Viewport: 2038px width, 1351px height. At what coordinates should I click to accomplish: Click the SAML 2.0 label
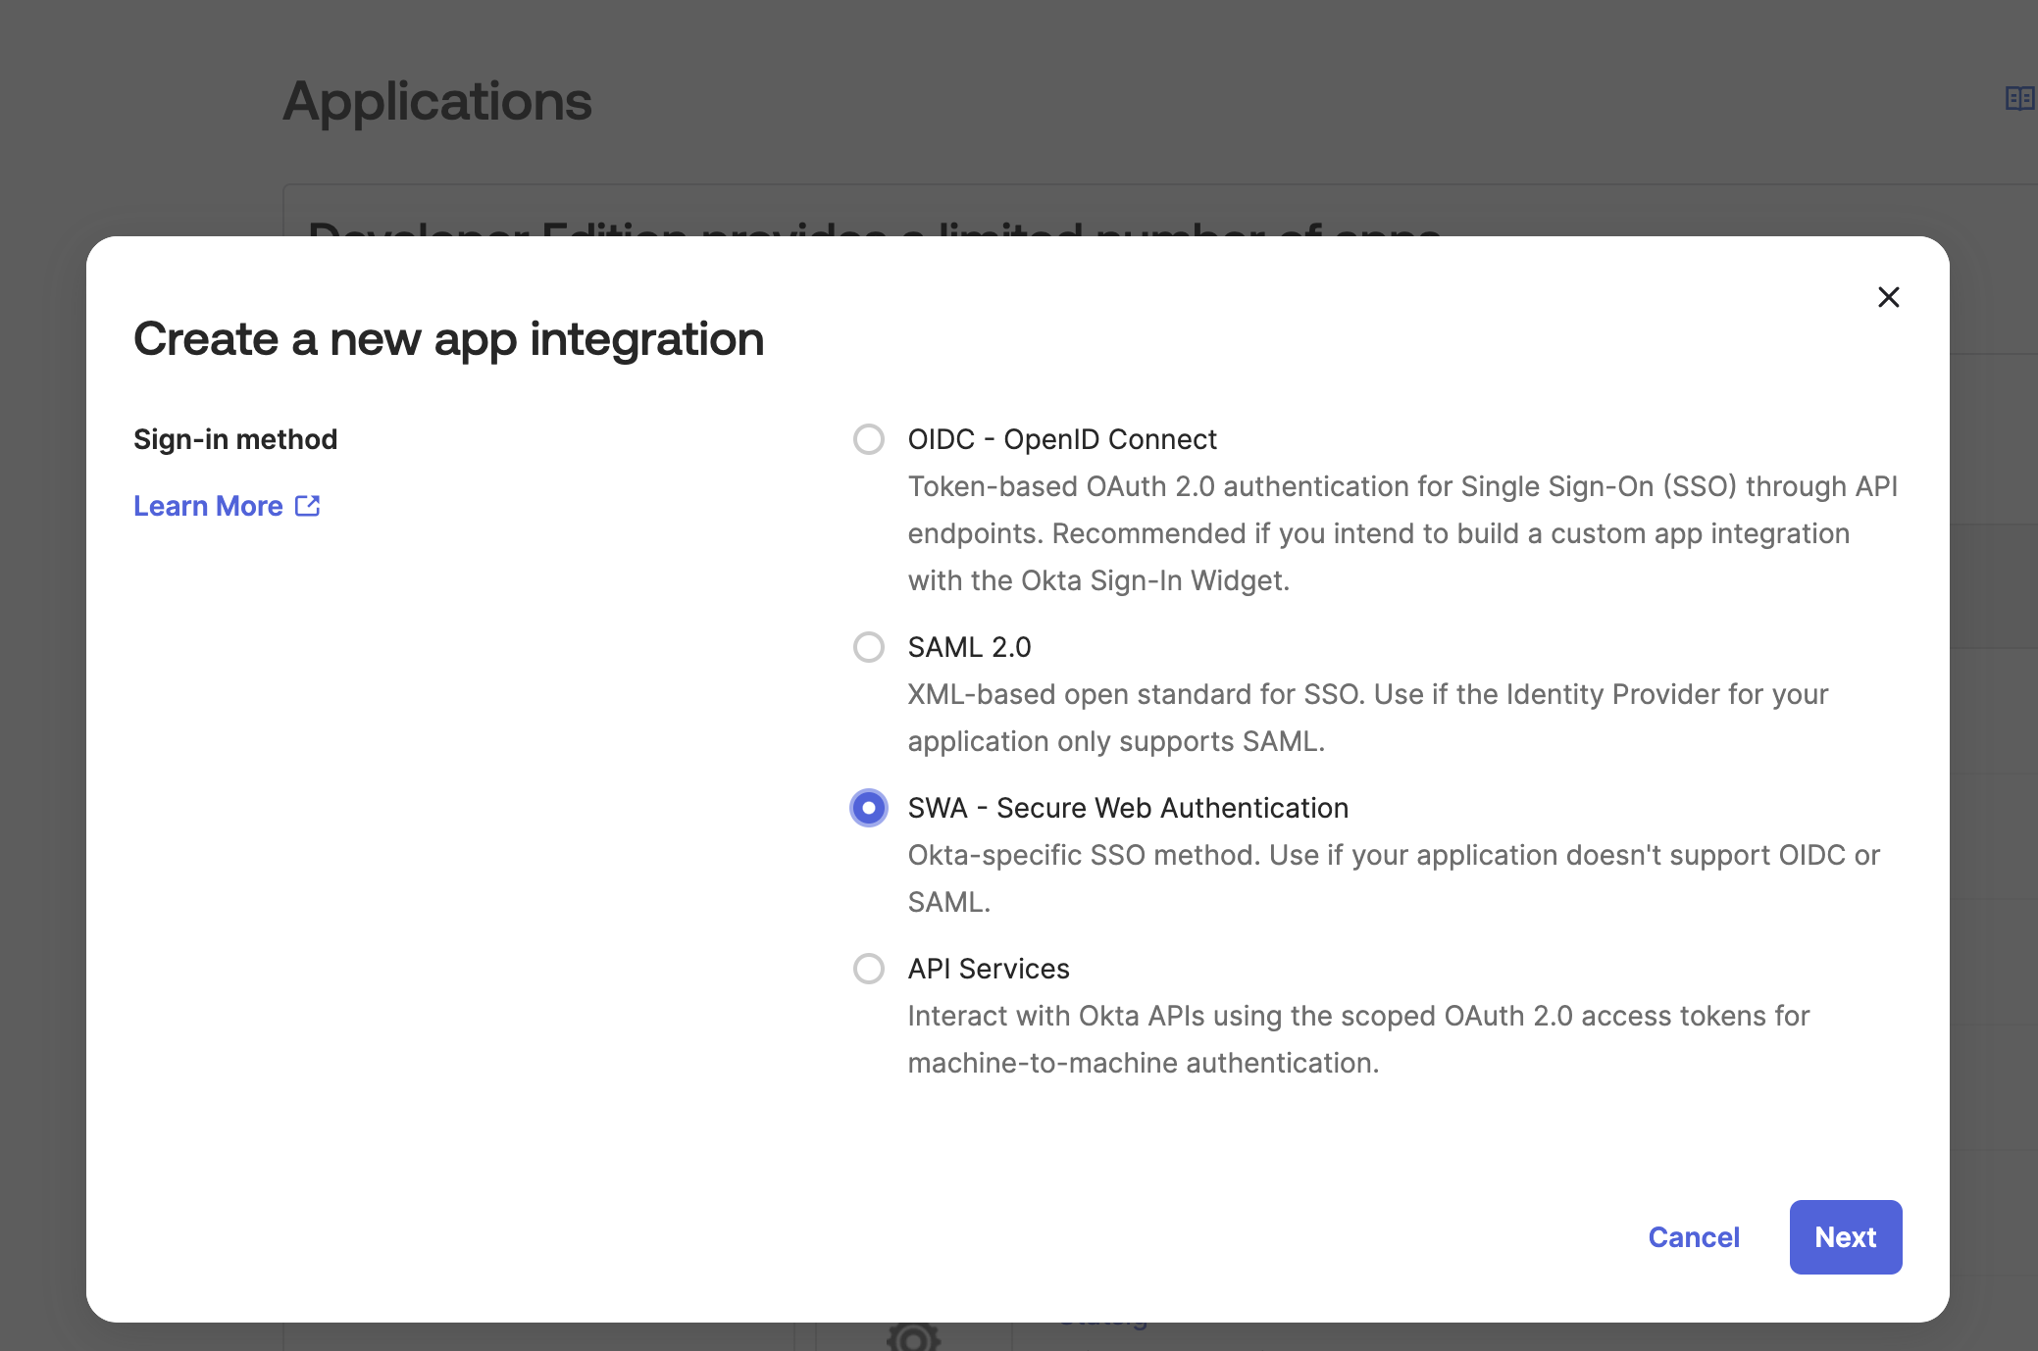tap(968, 647)
